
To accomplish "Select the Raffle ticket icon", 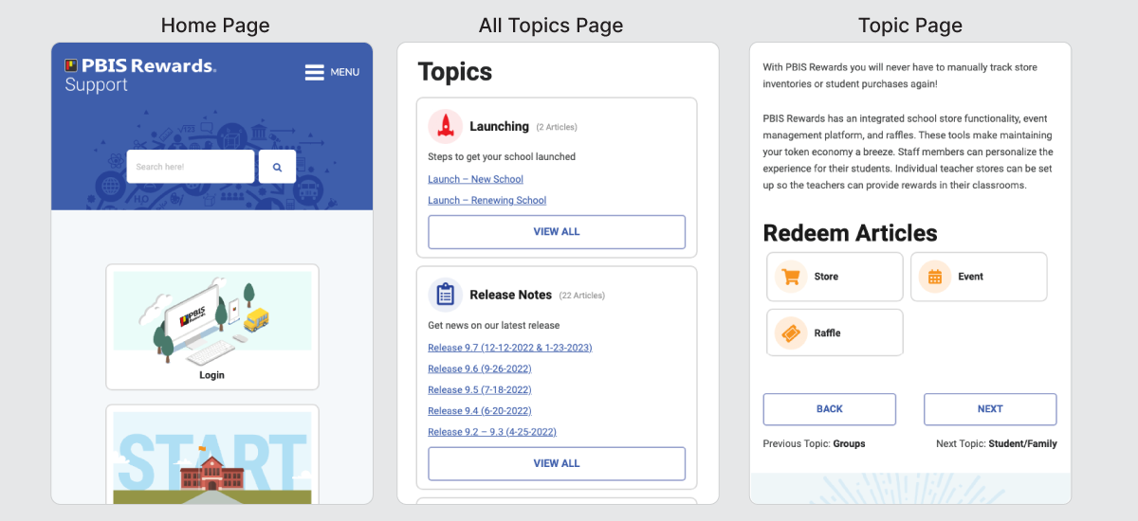I will point(790,333).
